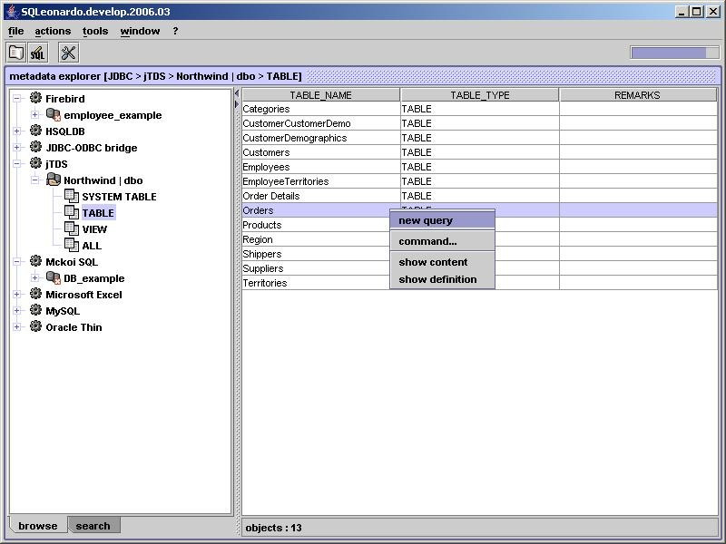726x544 pixels.
Task: Click the ALL node icon
Action: [x=72, y=245]
